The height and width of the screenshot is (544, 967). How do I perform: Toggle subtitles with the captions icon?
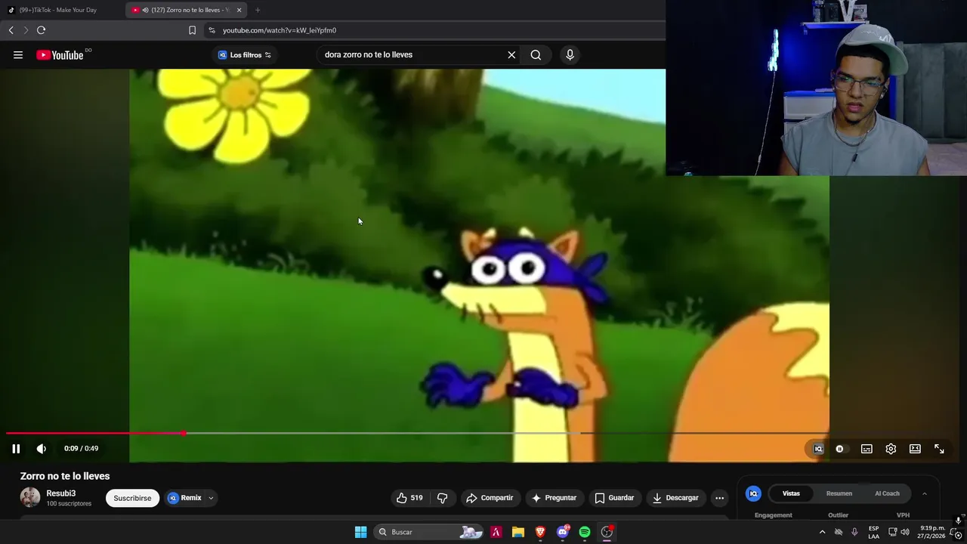[867, 449]
